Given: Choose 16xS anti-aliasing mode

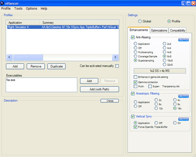Looking at the screenshot, I should click(x=165, y=60).
